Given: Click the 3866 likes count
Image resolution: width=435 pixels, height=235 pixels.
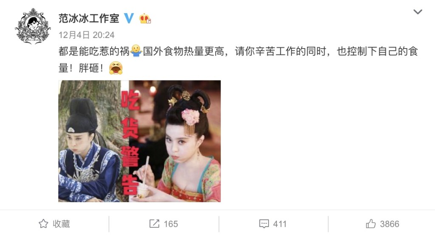Looking at the screenshot, I should (390, 224).
